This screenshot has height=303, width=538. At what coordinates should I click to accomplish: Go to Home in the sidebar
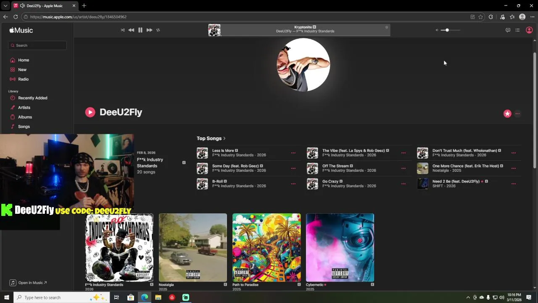coord(24,60)
